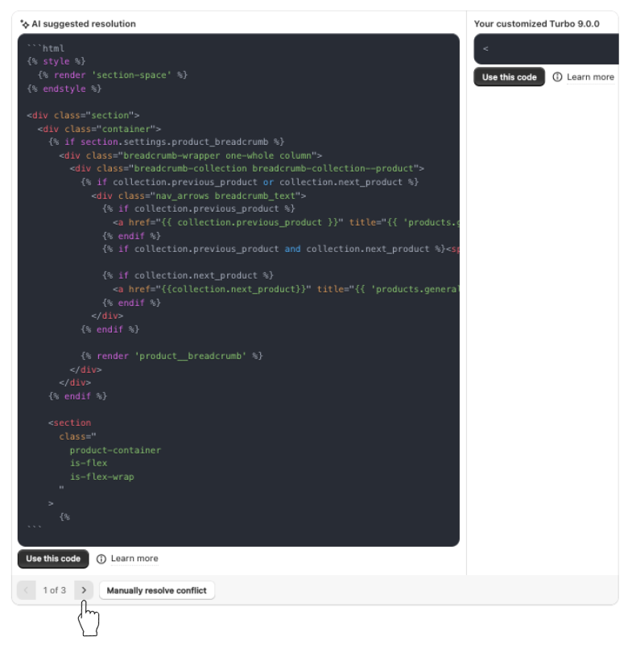Click the '{% endstyle %}' line
628x649 pixels.
click(x=64, y=89)
